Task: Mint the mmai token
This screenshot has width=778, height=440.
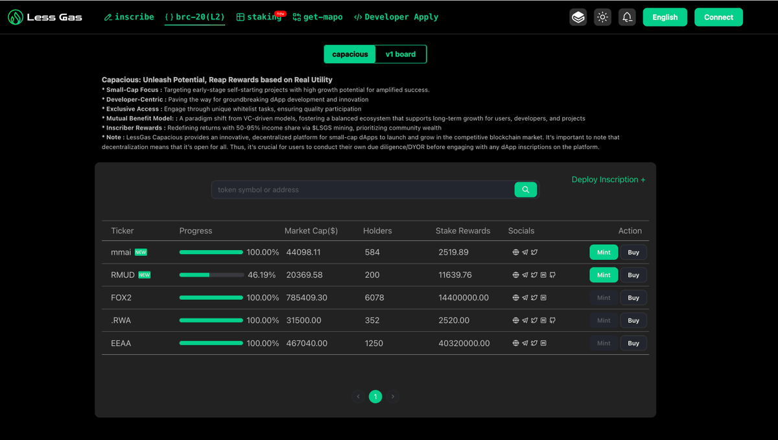Action: 604,252
